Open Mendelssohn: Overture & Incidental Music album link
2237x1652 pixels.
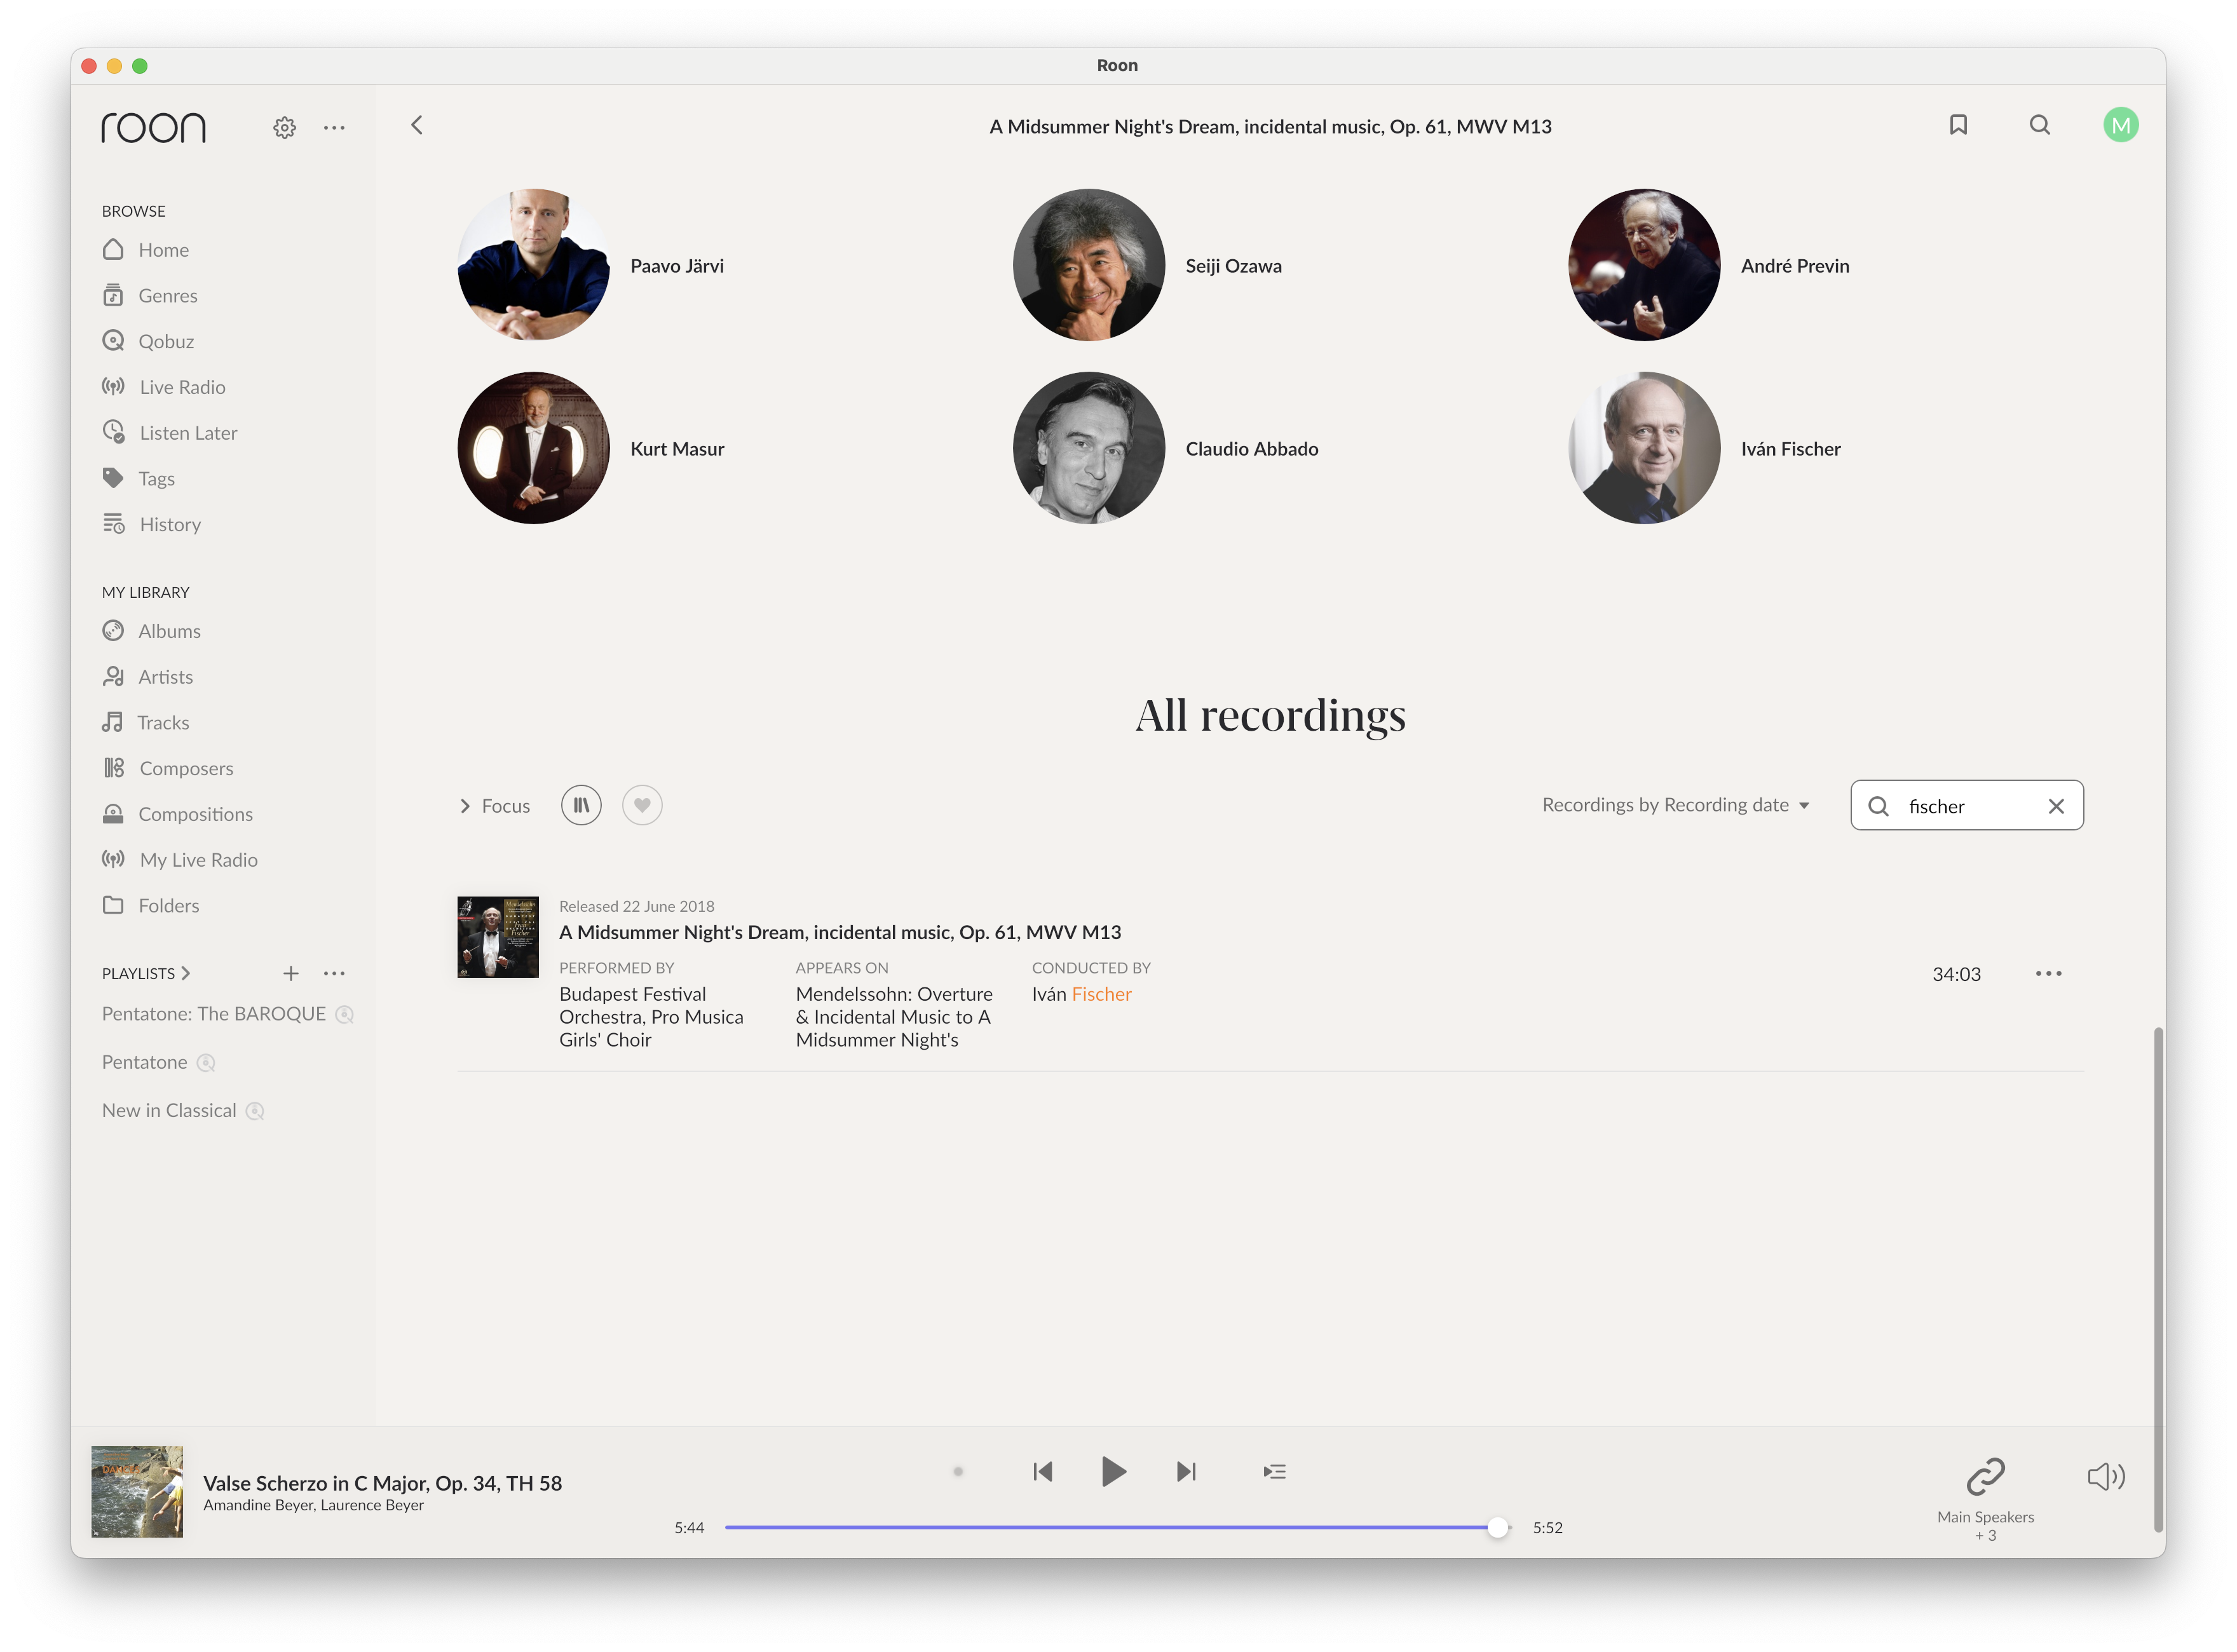pos(894,1017)
